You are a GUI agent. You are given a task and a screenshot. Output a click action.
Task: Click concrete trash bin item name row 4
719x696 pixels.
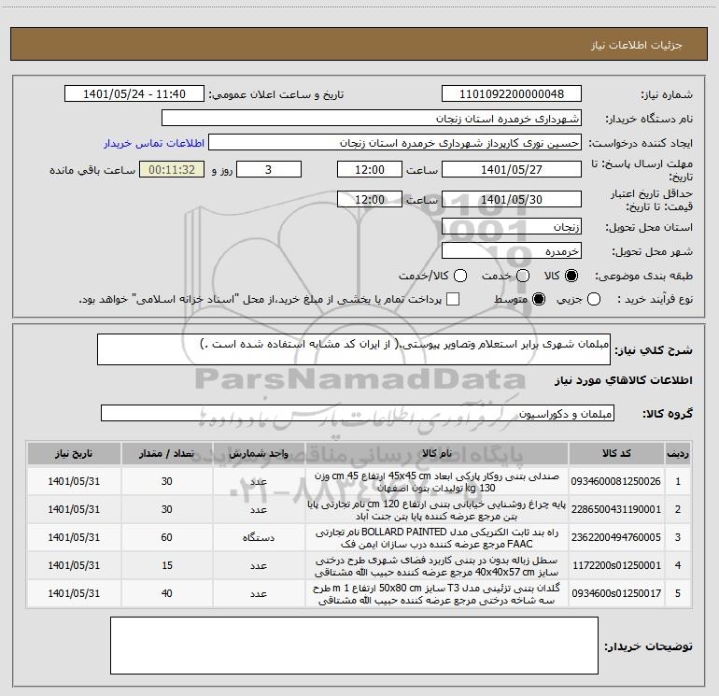point(437,566)
